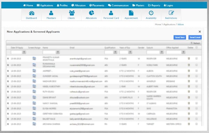
Task: Refresh the applications grid
Action: (195, 43)
